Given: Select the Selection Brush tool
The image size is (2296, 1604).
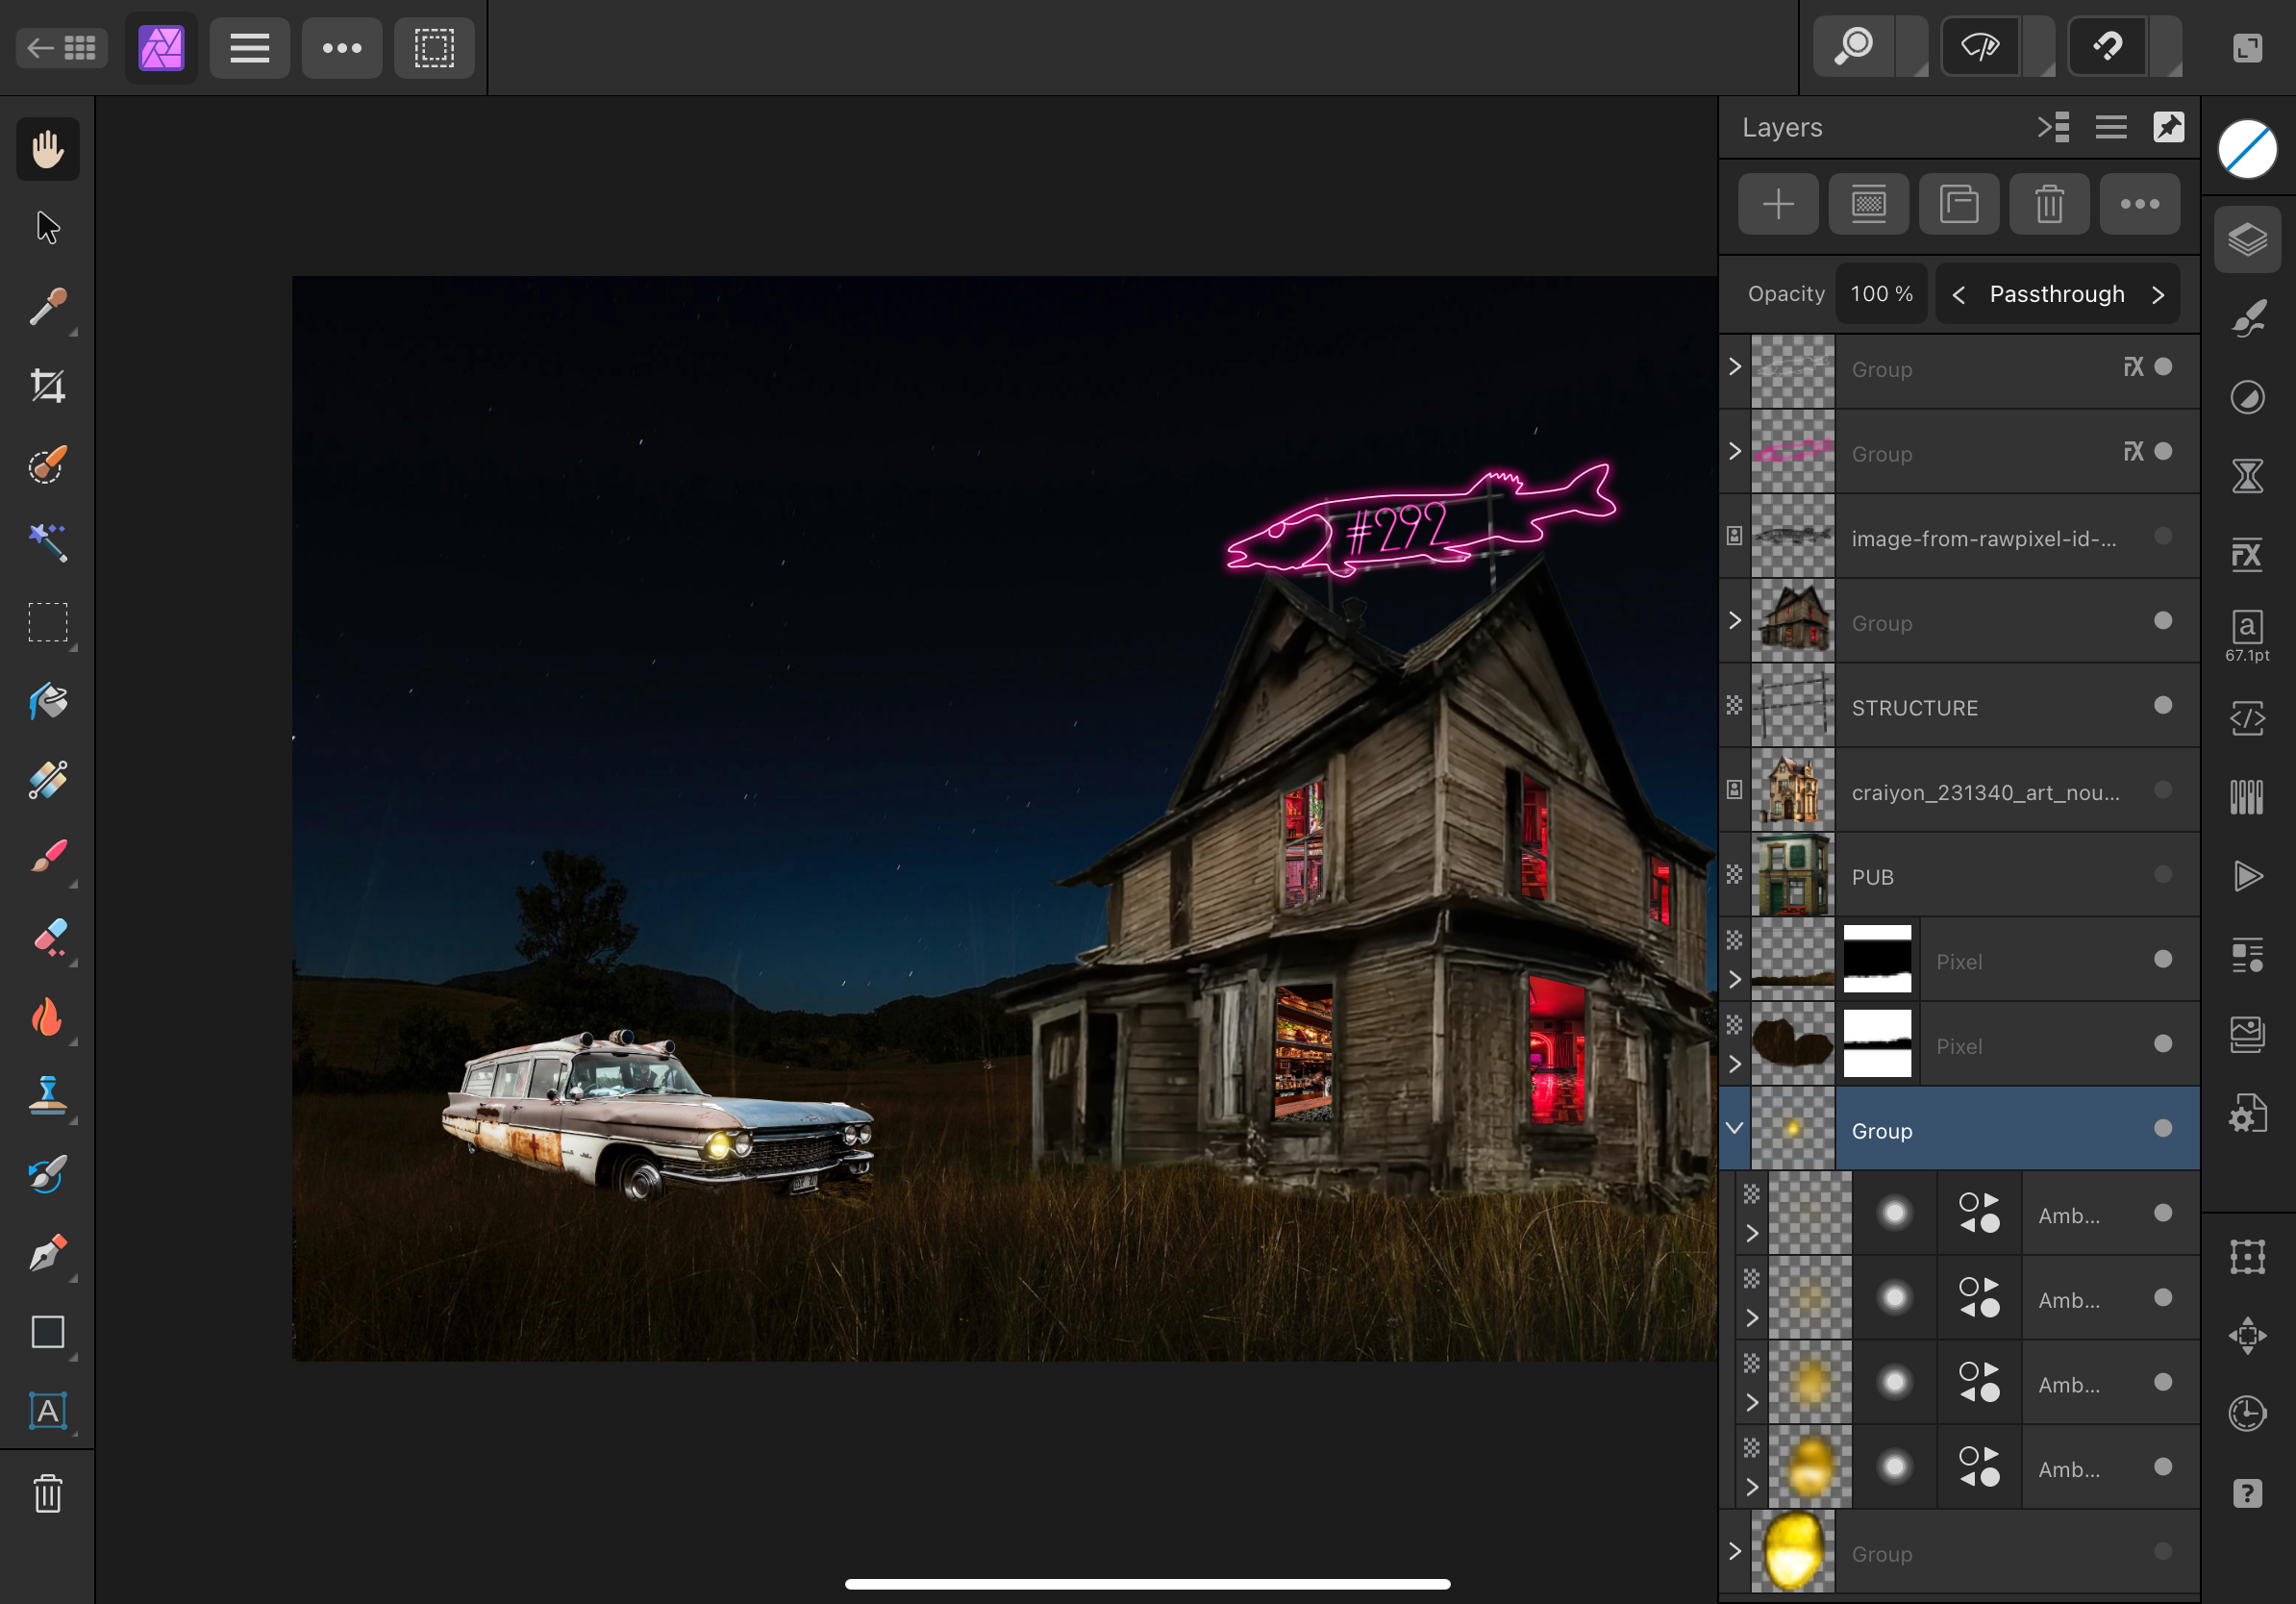Looking at the screenshot, I should (x=47, y=465).
